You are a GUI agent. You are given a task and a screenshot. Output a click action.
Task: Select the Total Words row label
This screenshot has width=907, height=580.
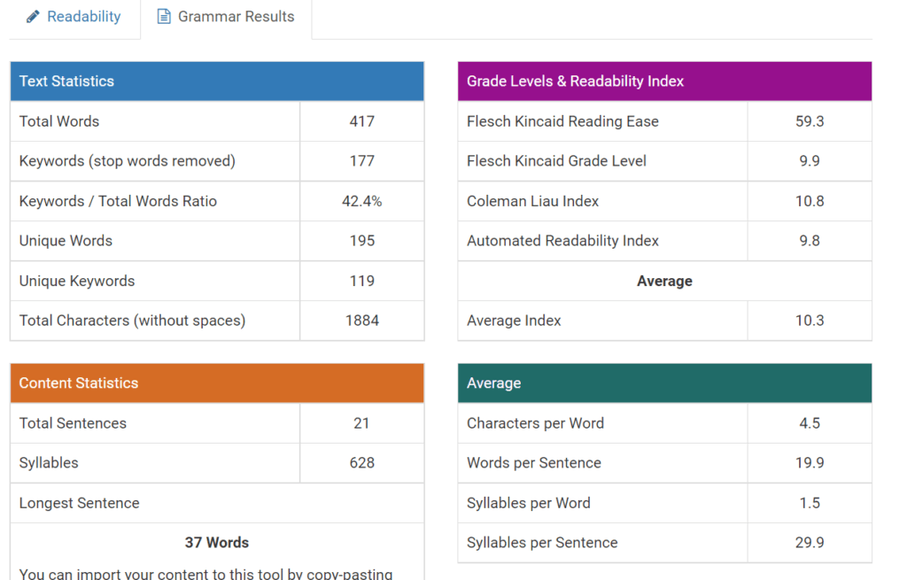59,121
